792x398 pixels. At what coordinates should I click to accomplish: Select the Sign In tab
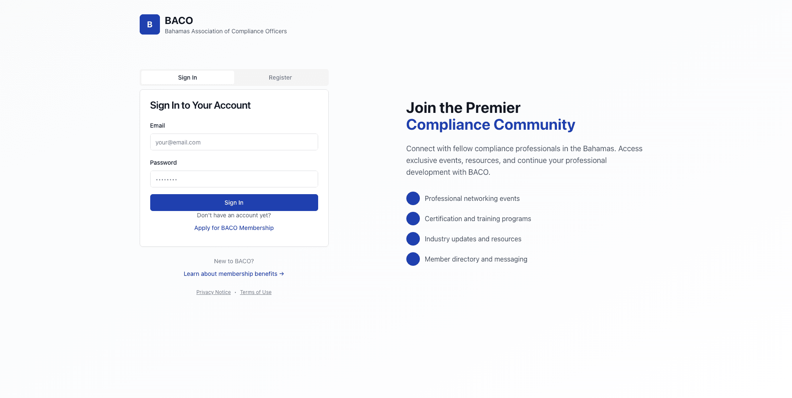tap(187, 77)
